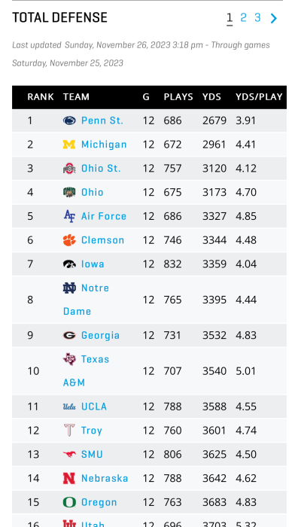
Task: Open the Notre Dame team link
Action: click(x=86, y=300)
